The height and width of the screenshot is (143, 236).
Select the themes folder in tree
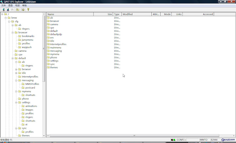[26, 135]
